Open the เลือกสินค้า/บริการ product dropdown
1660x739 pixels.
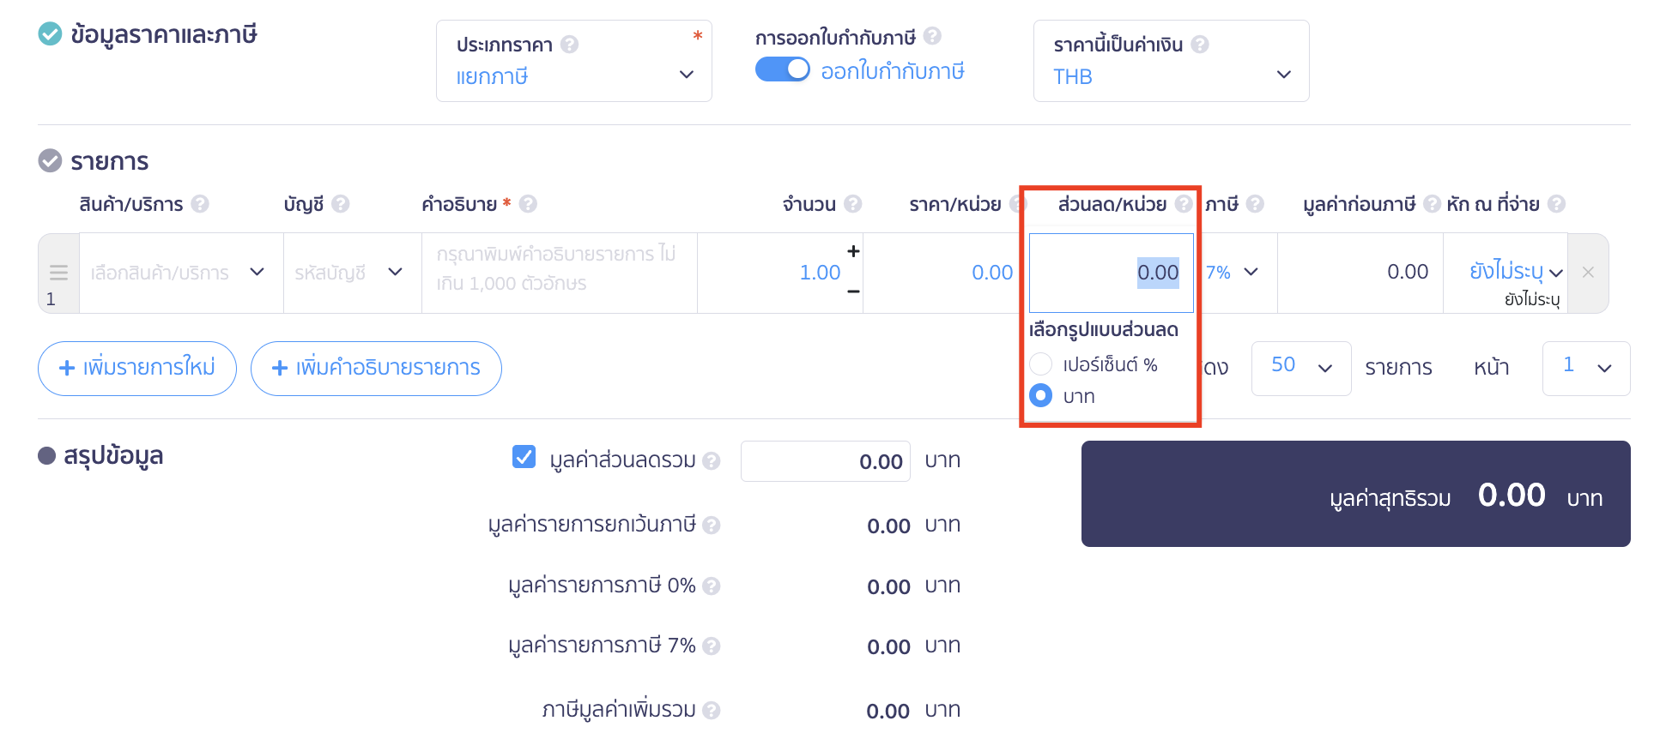[181, 273]
